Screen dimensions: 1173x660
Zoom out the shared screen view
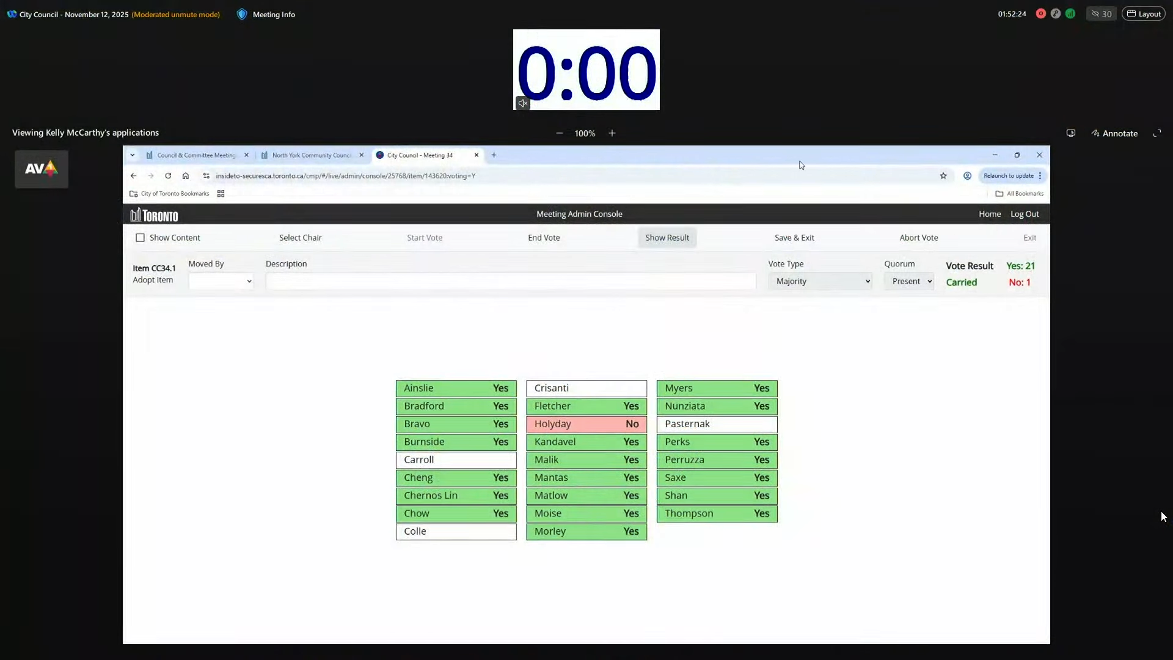coord(560,133)
